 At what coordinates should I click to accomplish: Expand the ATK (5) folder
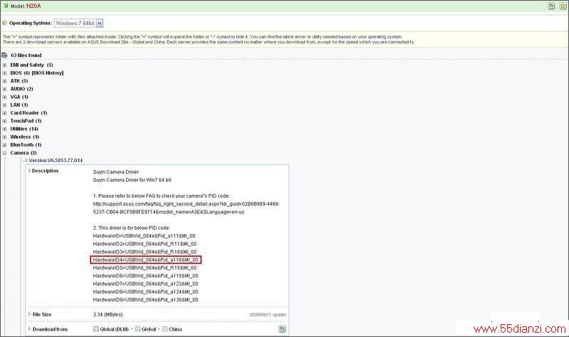coord(5,81)
